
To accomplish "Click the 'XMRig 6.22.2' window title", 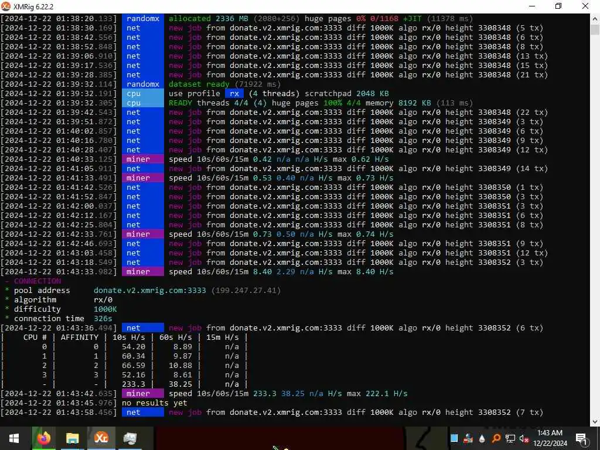I will pos(33,6).
